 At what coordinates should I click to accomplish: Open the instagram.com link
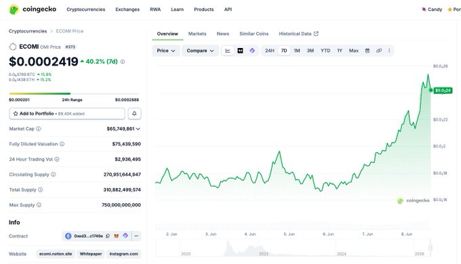pyautogui.click(x=124, y=254)
